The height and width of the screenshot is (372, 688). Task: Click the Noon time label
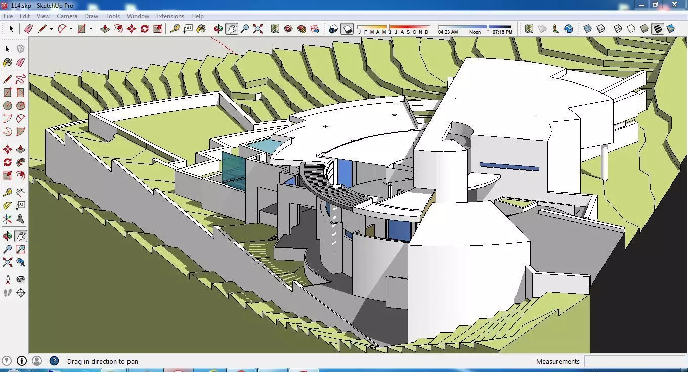[475, 32]
